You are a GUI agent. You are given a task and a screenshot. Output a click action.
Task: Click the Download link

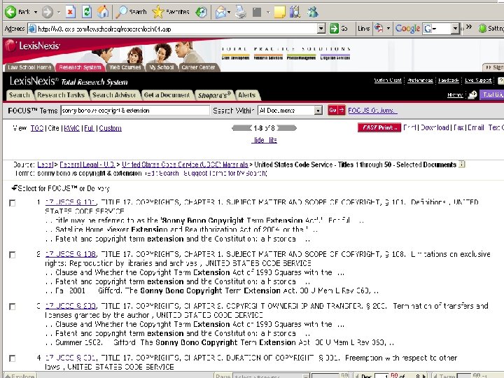(435, 127)
